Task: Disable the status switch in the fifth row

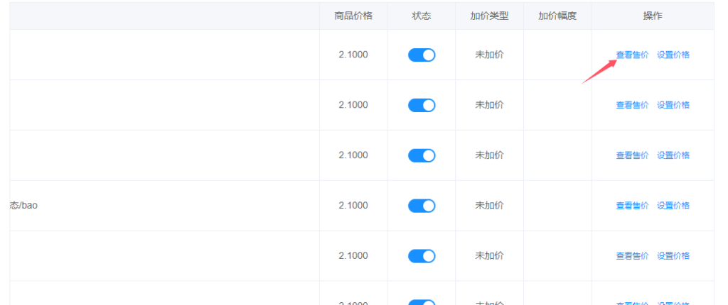Action: (x=422, y=256)
